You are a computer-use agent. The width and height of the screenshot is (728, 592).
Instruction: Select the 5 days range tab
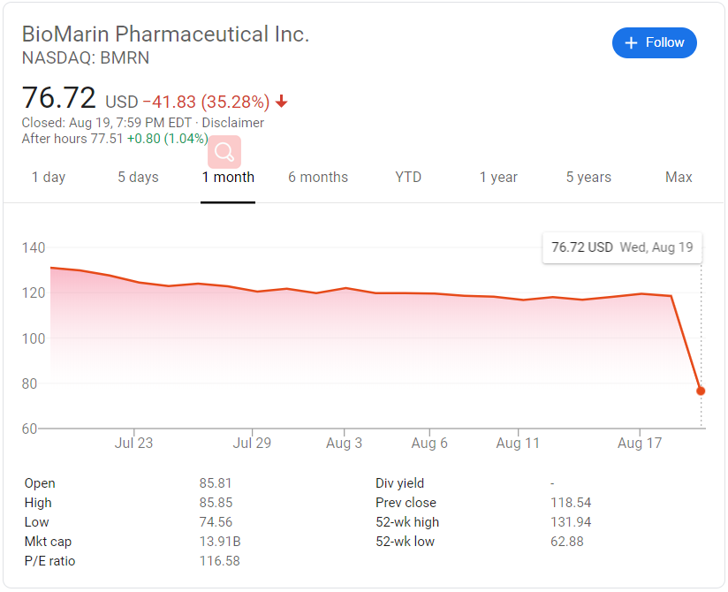point(139,178)
